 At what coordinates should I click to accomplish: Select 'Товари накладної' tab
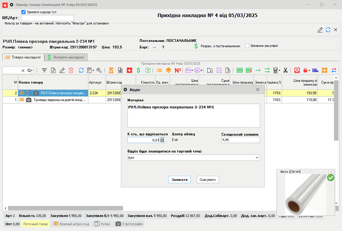click(x=23, y=57)
